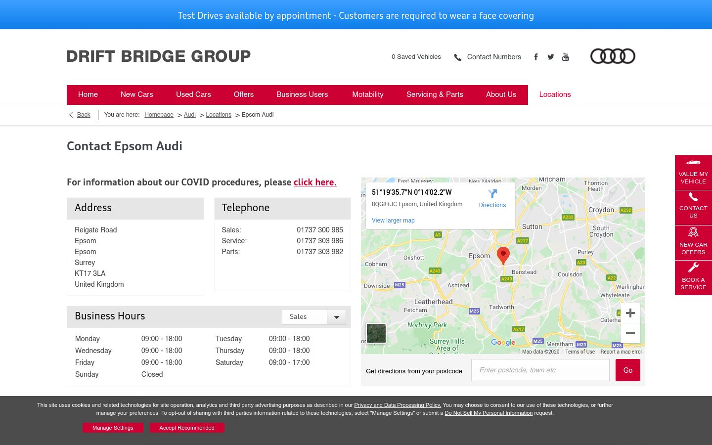Follow the COVID 'click here' link
Screen dimensions: 712x445
(x=315, y=182)
